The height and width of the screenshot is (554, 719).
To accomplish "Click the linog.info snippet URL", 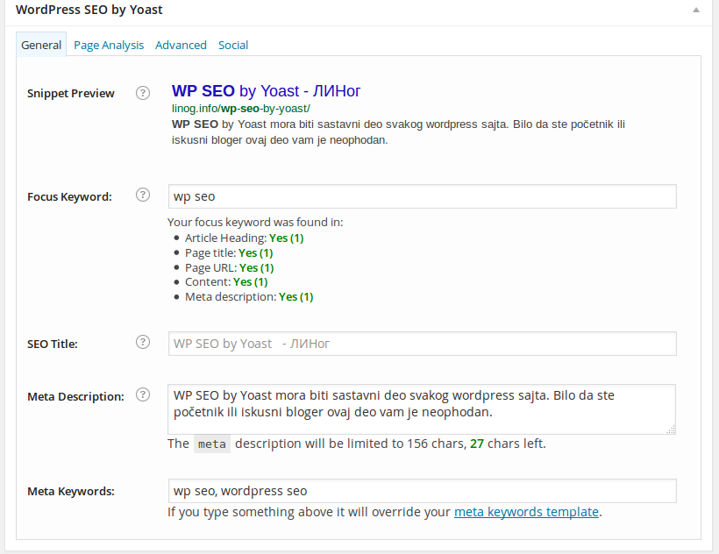I will click(x=241, y=109).
